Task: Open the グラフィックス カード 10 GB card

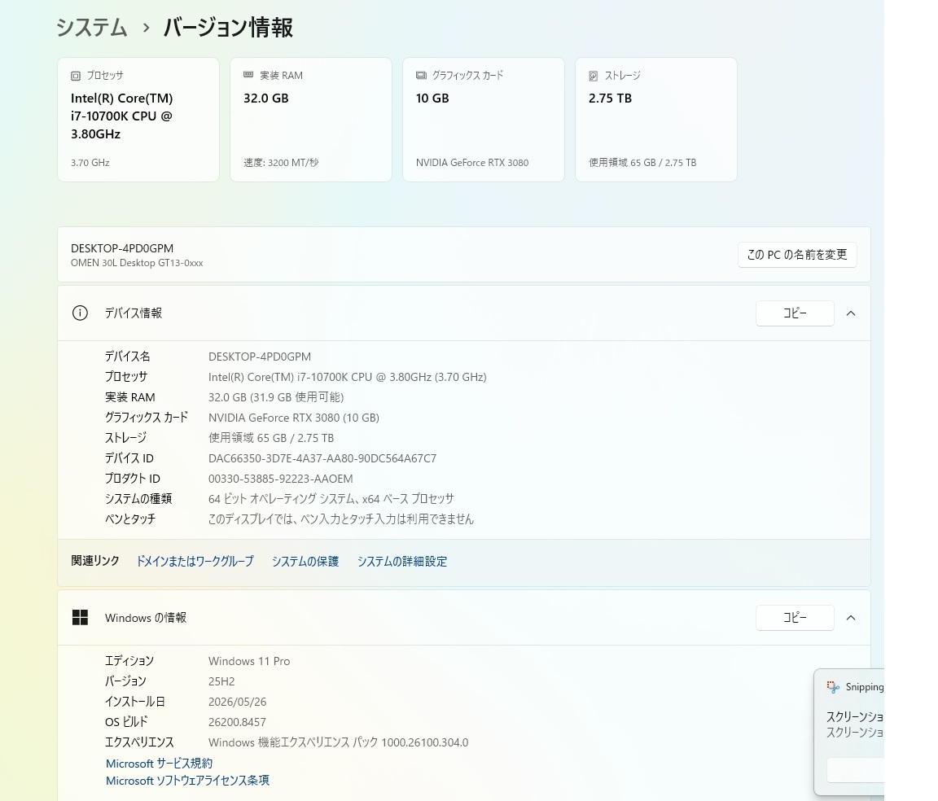Action: point(484,120)
